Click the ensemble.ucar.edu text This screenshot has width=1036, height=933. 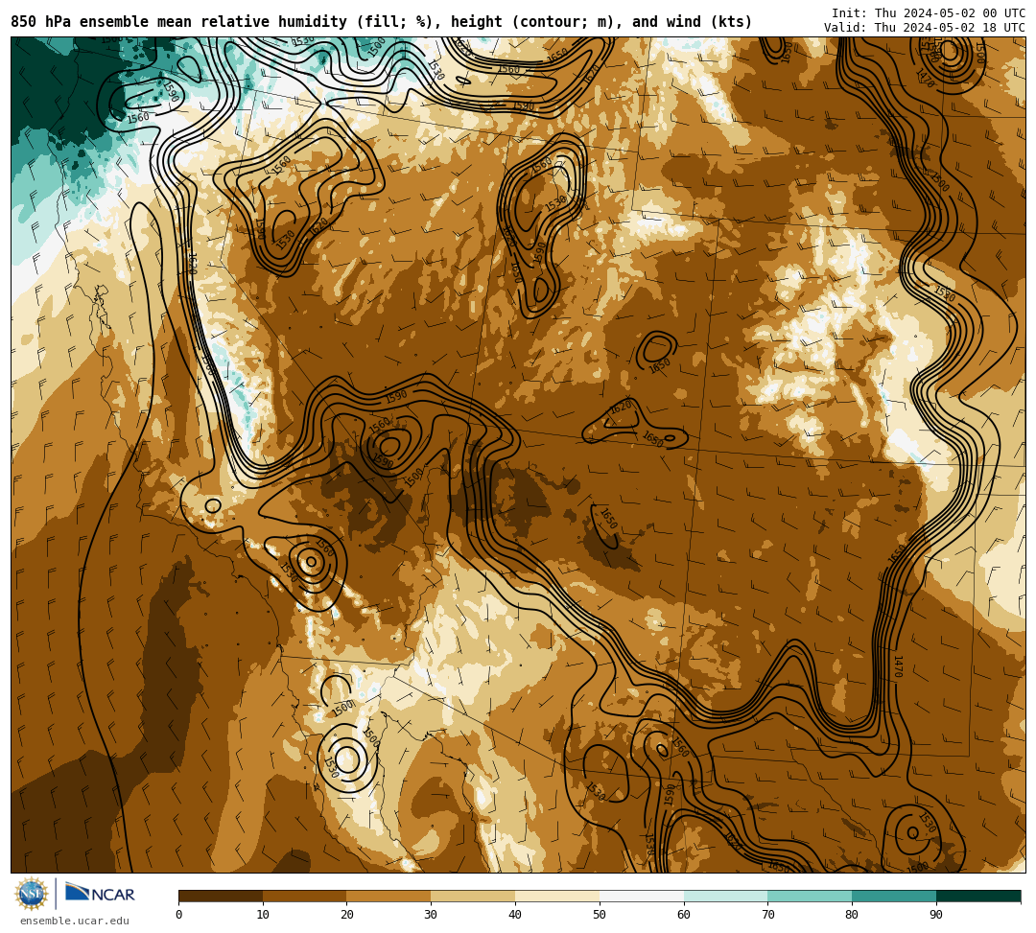tap(75, 921)
